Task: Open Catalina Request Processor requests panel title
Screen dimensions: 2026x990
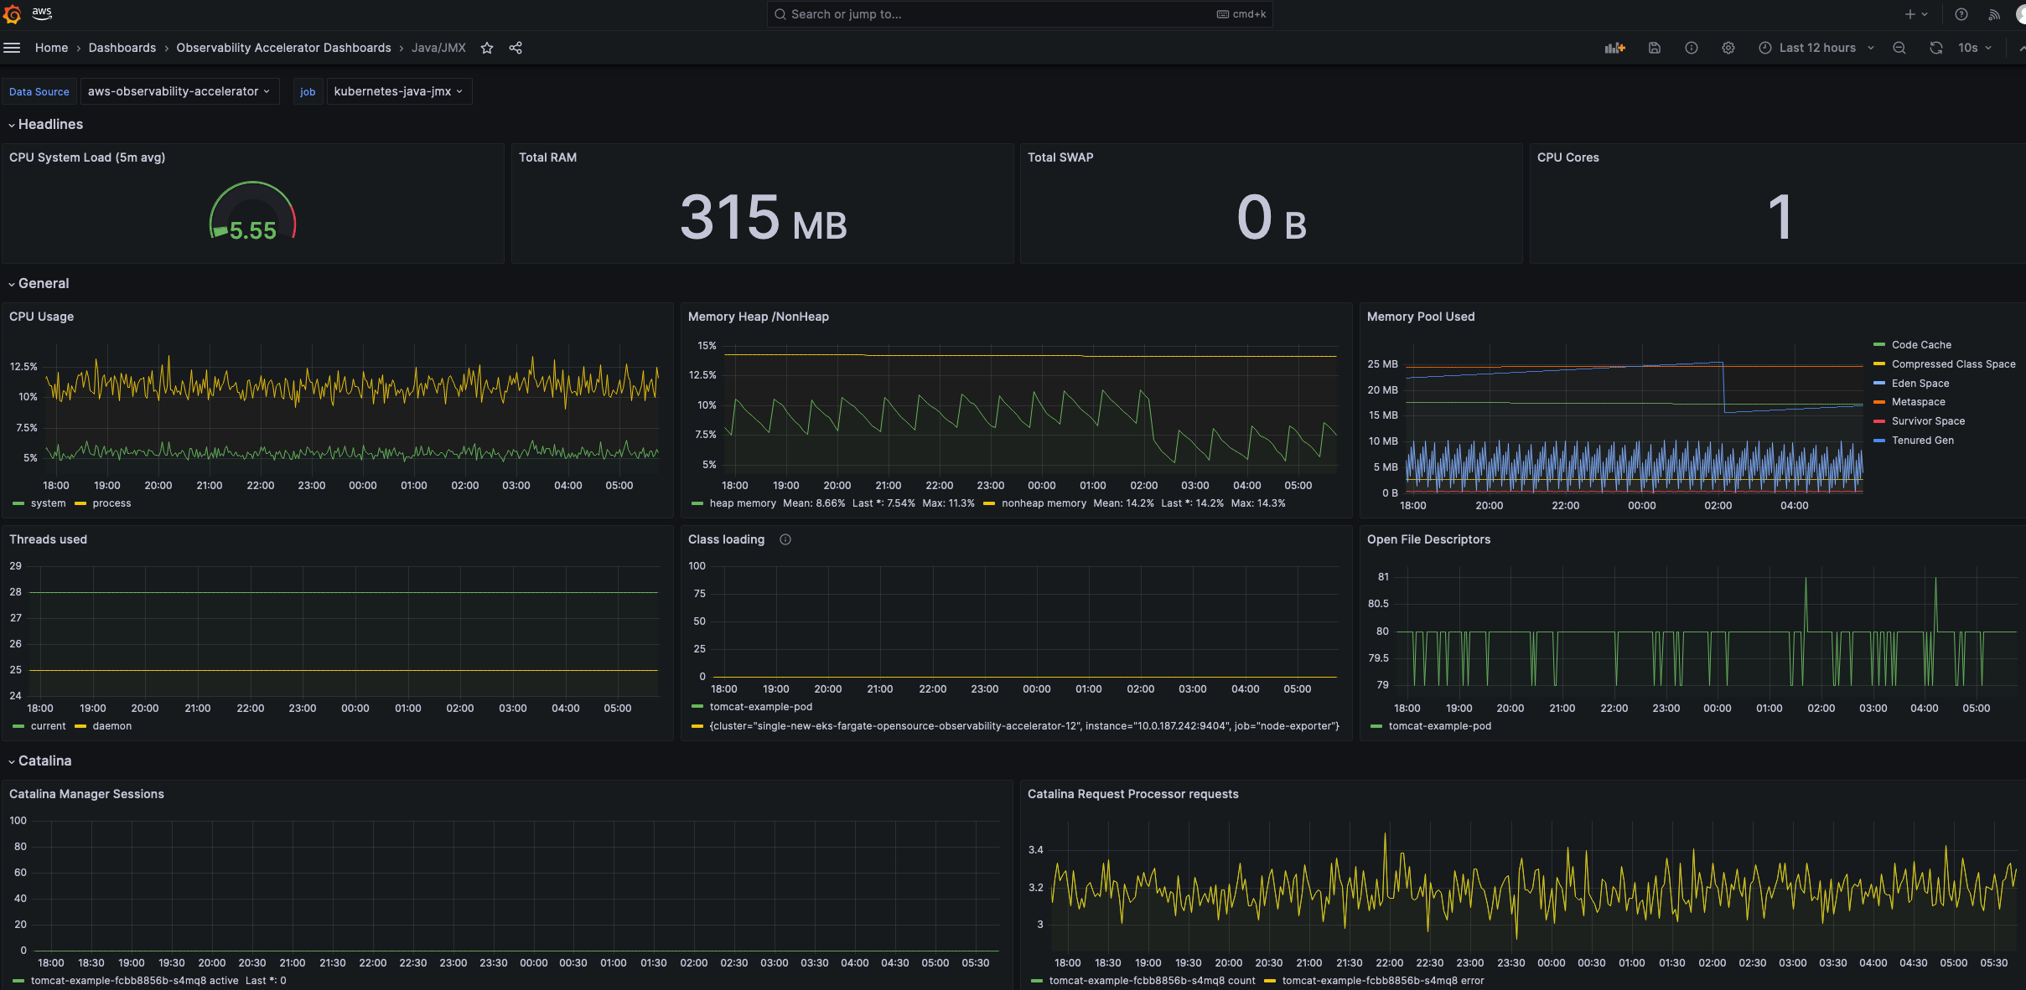Action: pos(1132,794)
